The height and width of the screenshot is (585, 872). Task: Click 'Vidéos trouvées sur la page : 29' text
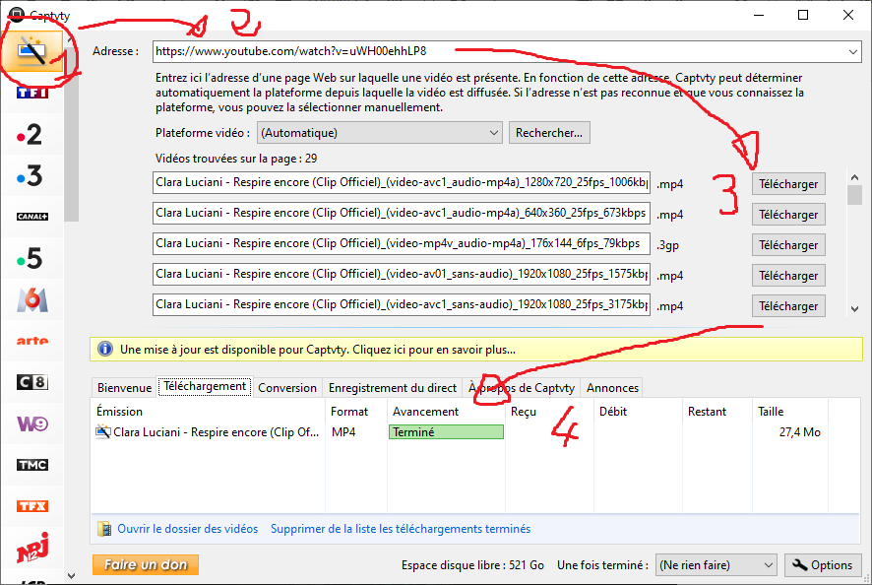coord(236,159)
